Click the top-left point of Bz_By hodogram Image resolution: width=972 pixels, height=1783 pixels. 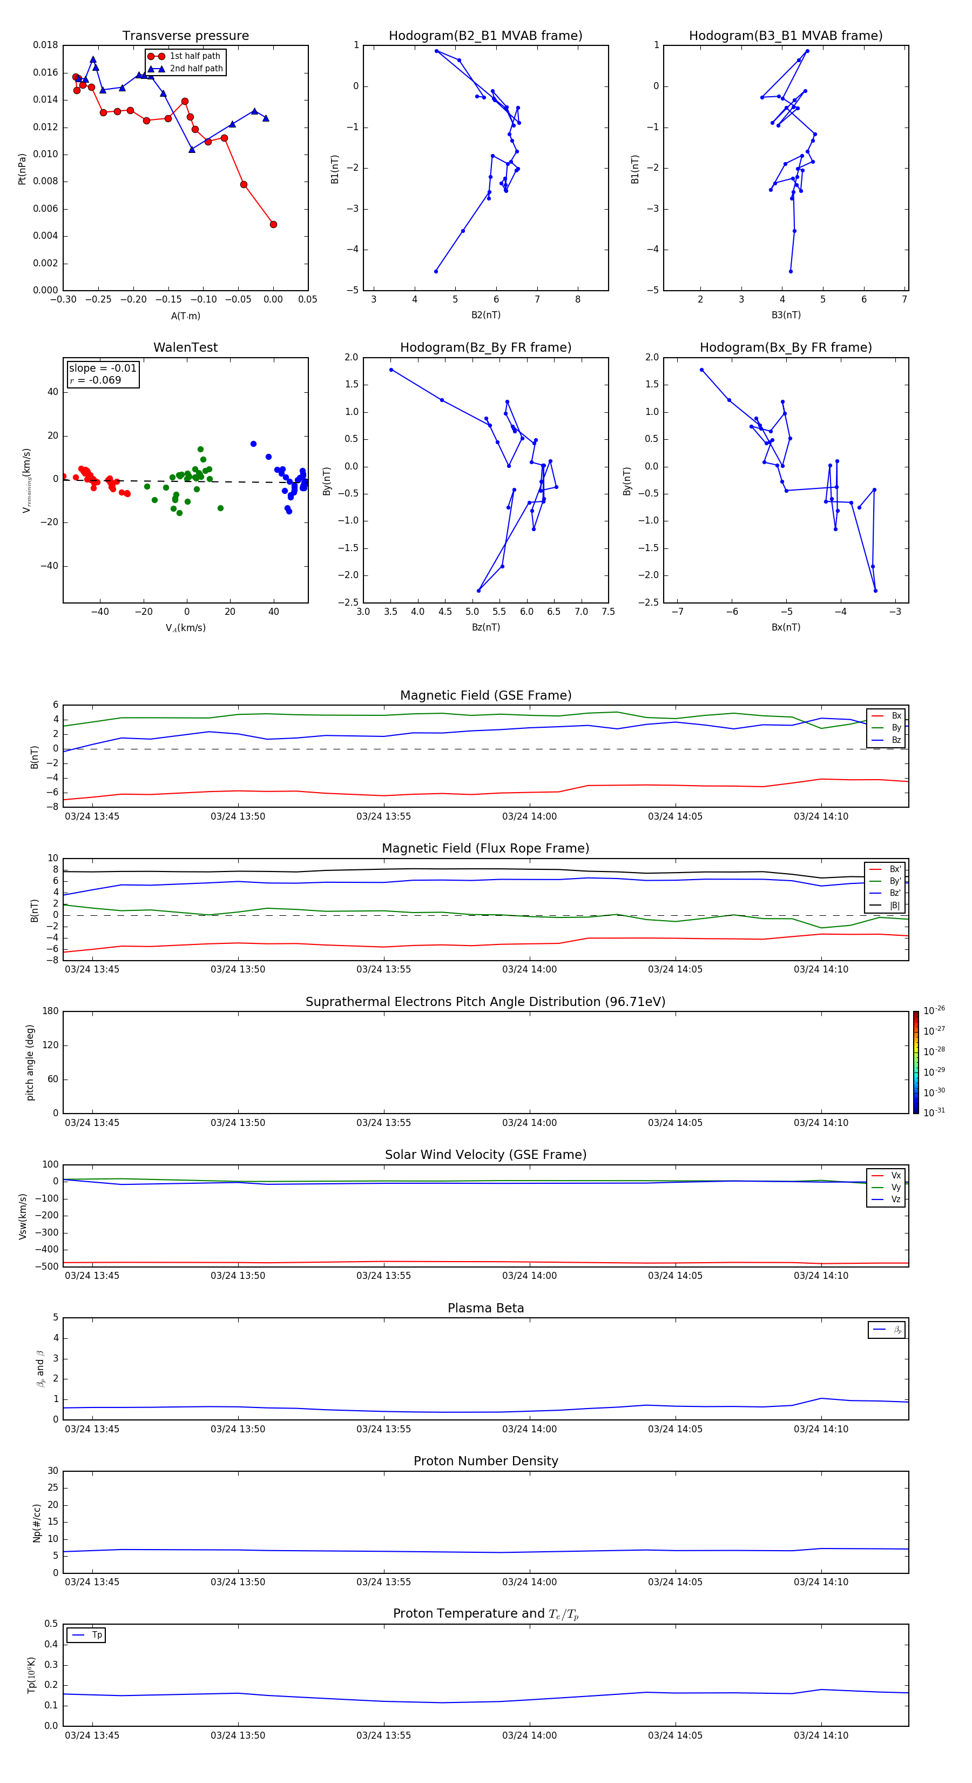point(391,370)
